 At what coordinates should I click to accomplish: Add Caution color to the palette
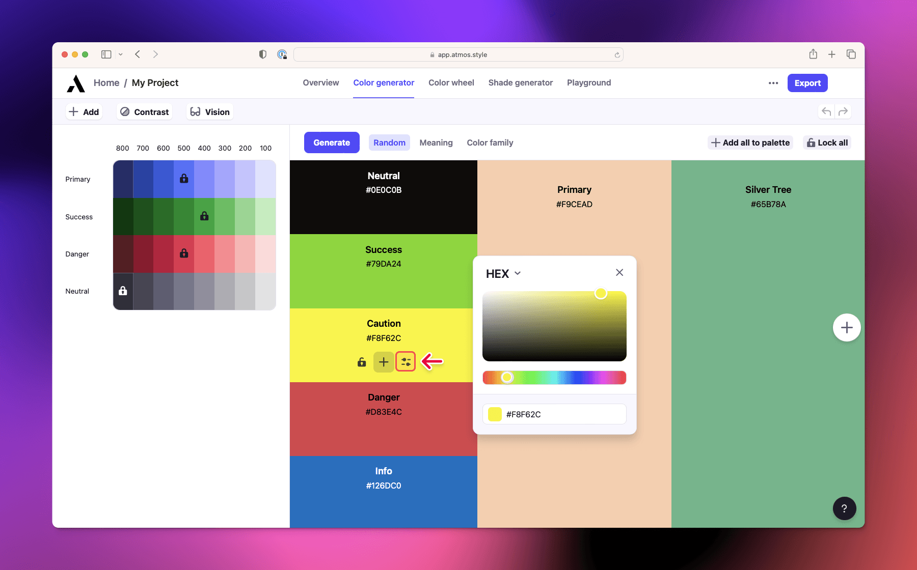point(384,361)
